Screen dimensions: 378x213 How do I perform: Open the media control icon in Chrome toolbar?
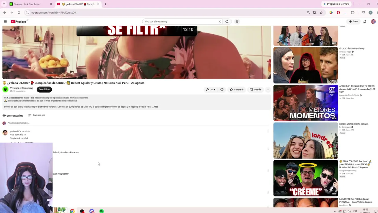[x=363, y=12]
